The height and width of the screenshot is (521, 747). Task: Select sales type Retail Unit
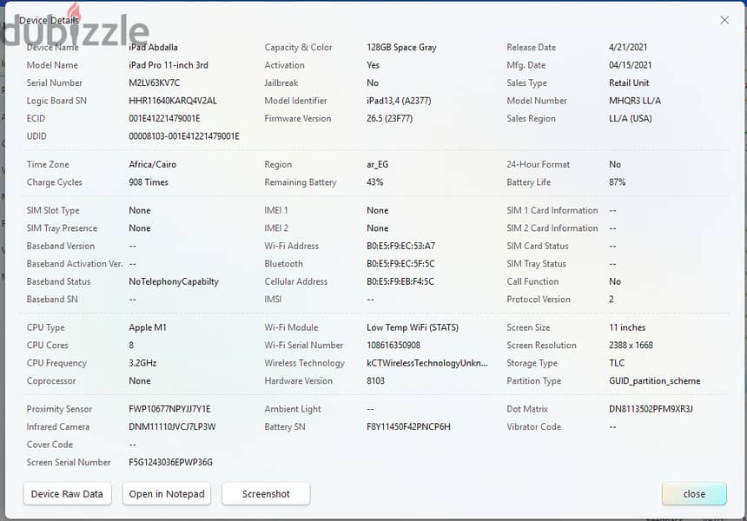coord(629,82)
